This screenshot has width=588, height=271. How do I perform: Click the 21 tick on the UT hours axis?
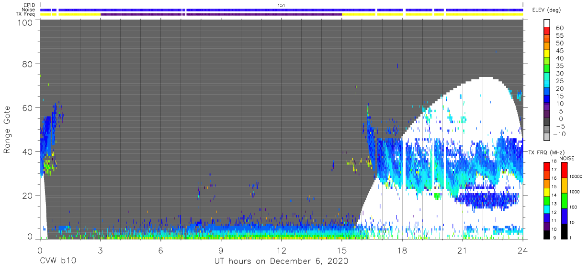(x=463, y=250)
